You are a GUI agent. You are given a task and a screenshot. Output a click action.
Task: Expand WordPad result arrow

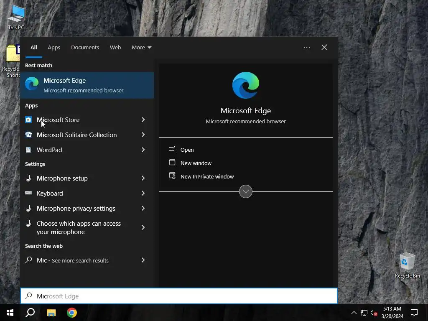(143, 150)
